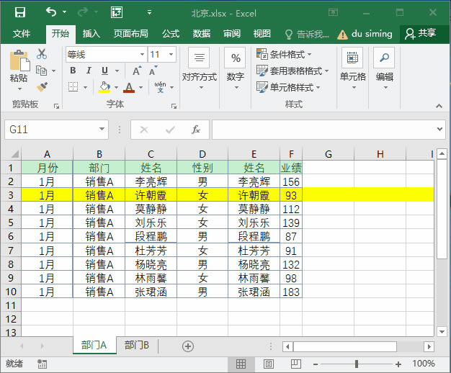The image size is (451, 373).
Task: Open the clipboard pane dialog launcher
Action: [x=56, y=106]
